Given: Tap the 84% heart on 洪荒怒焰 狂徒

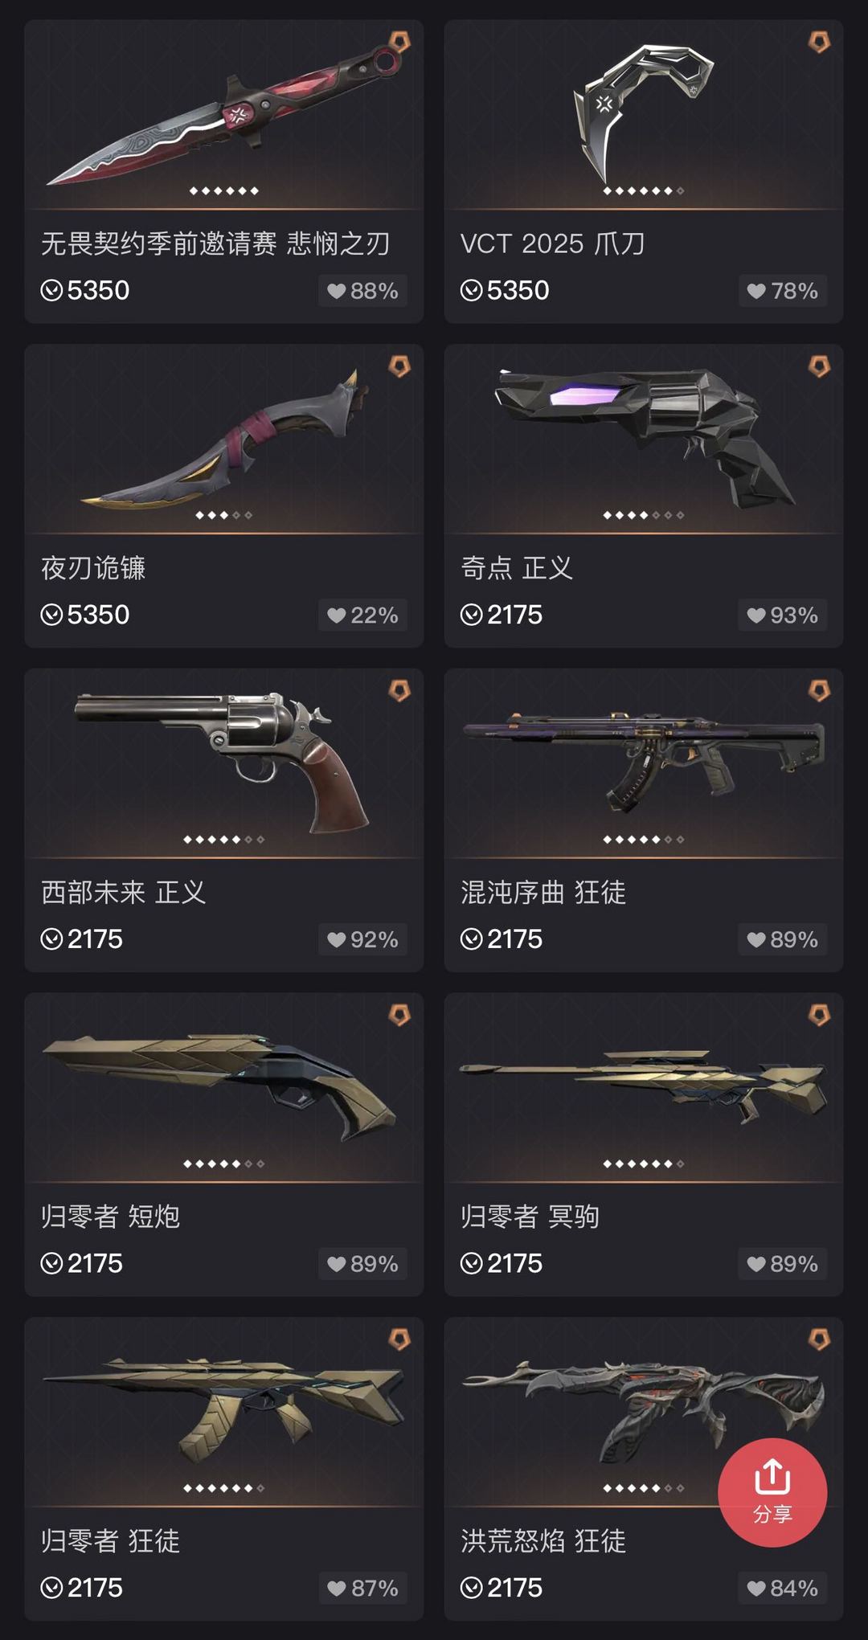Looking at the screenshot, I should (x=783, y=1588).
